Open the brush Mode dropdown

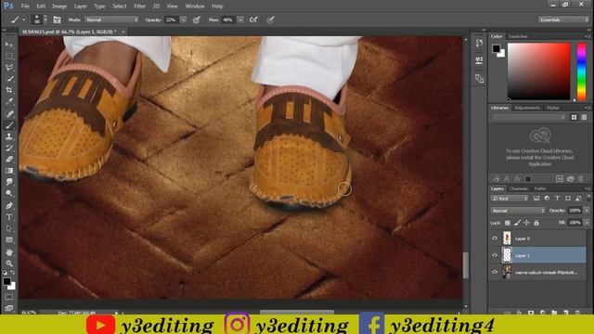(111, 19)
